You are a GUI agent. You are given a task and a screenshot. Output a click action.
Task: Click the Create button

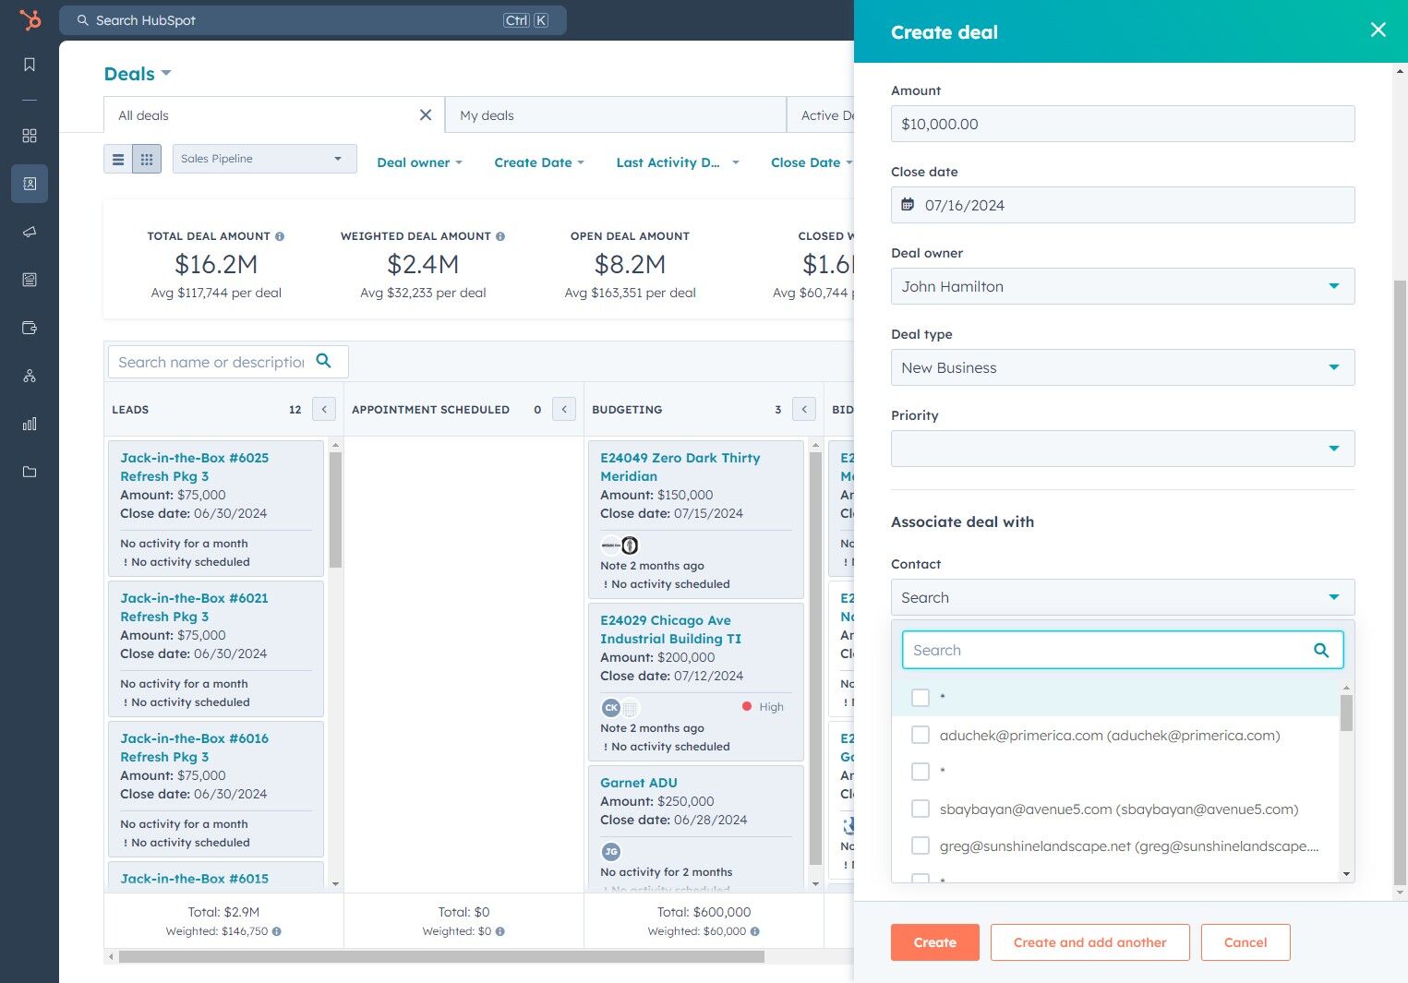[x=935, y=942]
